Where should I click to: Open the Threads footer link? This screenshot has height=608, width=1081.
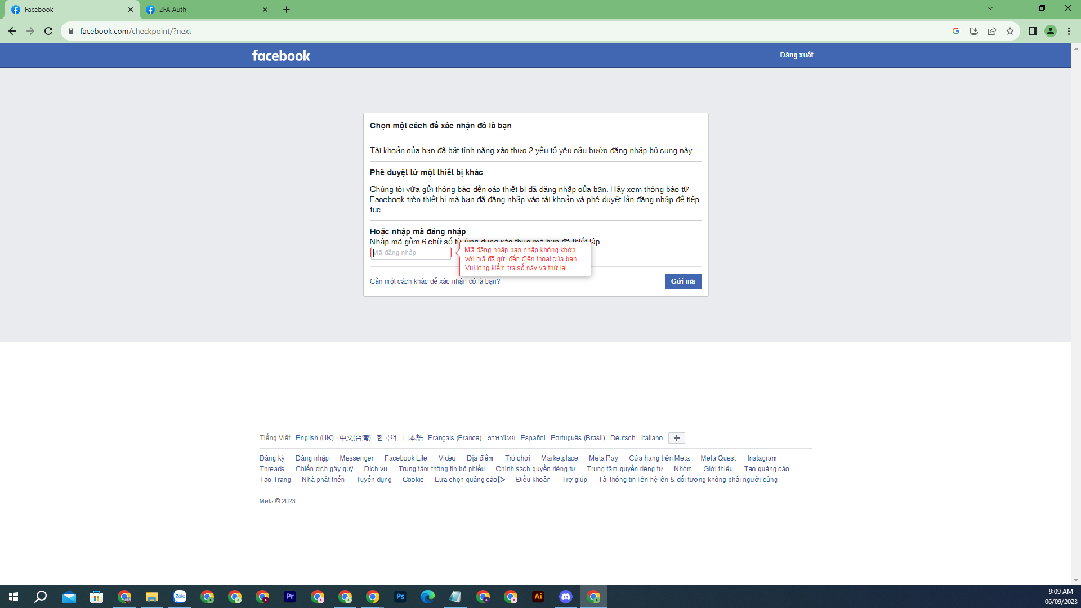point(272,469)
